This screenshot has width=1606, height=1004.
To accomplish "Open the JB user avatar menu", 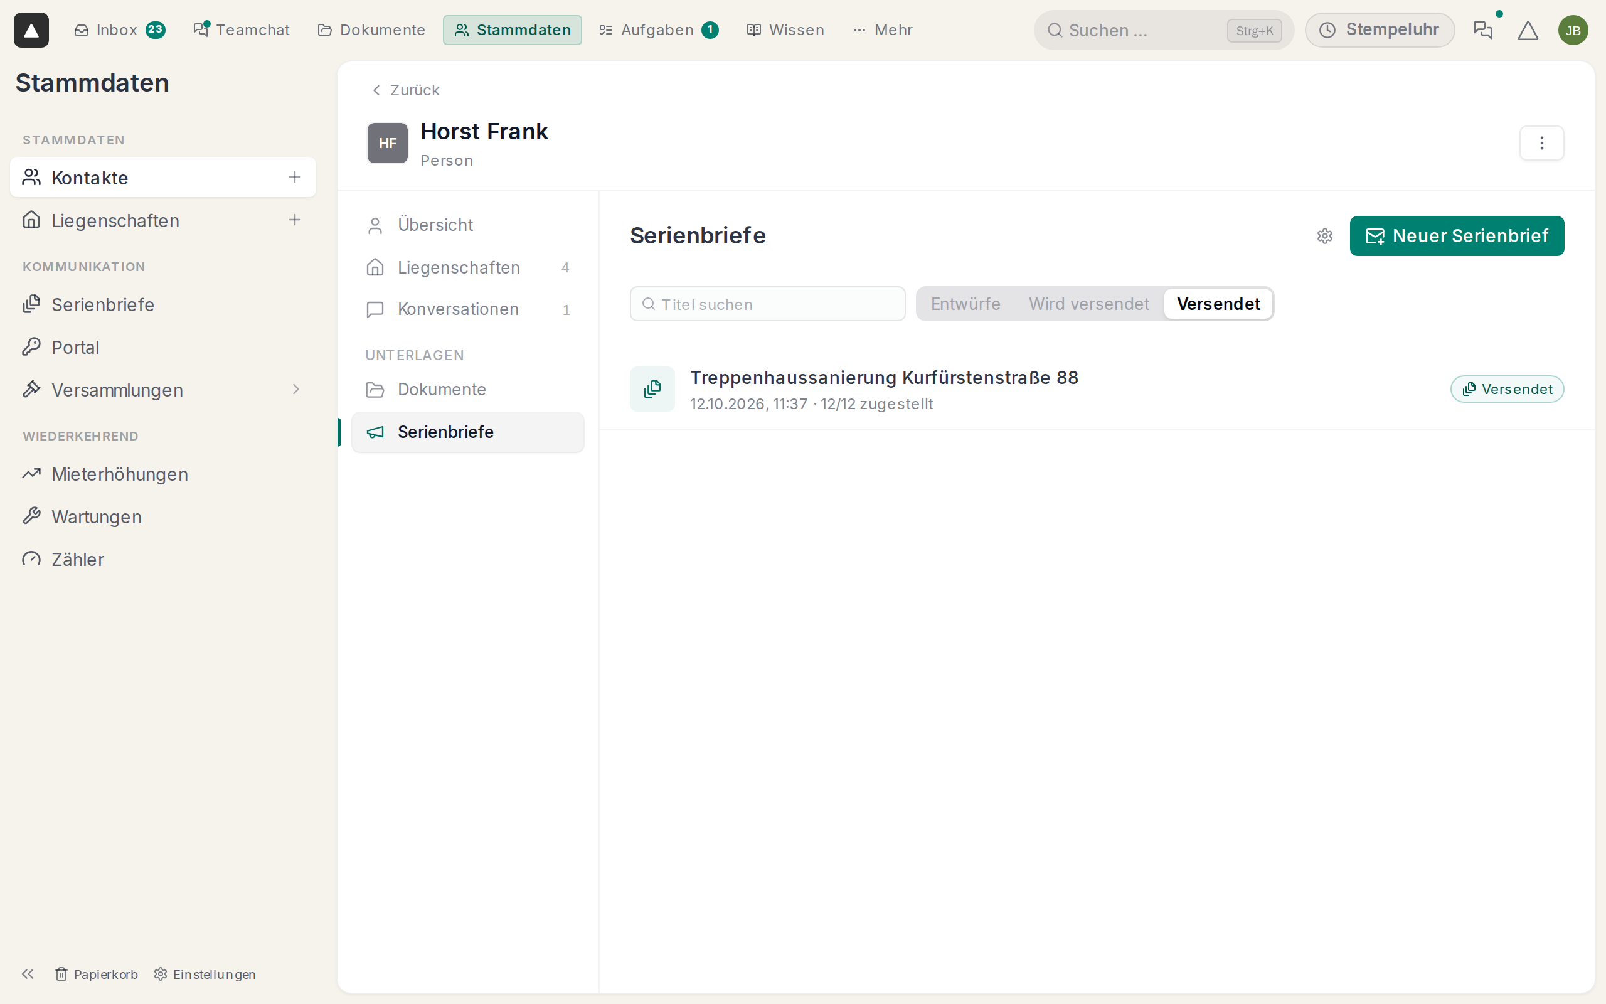I will [1573, 30].
